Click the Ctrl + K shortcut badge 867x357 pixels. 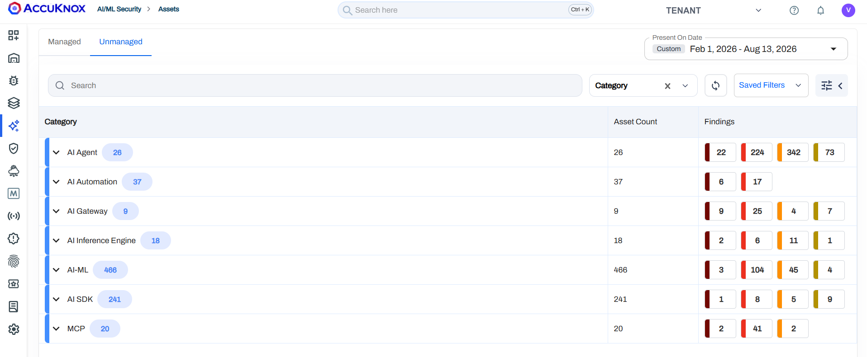pyautogui.click(x=580, y=9)
